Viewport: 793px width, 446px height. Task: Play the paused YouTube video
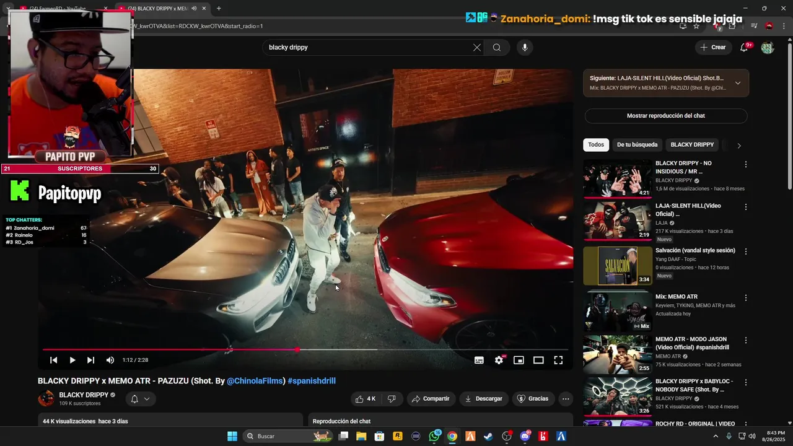tap(72, 360)
